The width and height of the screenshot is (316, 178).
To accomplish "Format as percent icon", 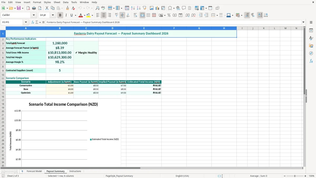I will tap(169, 15).
